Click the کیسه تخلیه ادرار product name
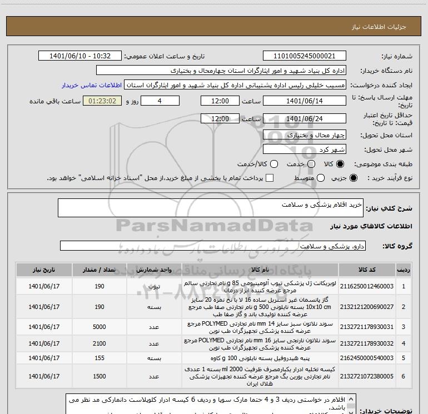The width and height of the screenshot is (428, 414). (x=260, y=376)
